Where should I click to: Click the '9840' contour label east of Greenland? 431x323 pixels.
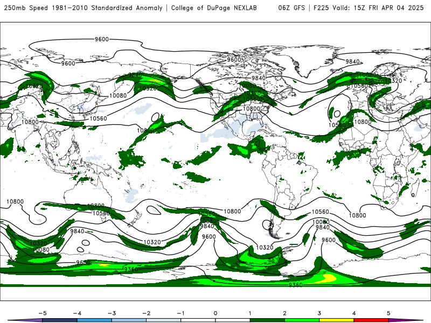pyautogui.click(x=353, y=61)
